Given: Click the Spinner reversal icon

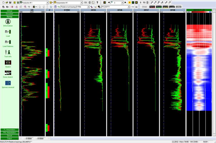Looking at the screenshot, I should coord(8,83).
